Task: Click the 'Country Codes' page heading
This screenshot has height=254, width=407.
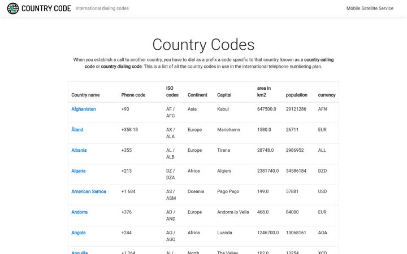Action: pyautogui.click(x=203, y=45)
